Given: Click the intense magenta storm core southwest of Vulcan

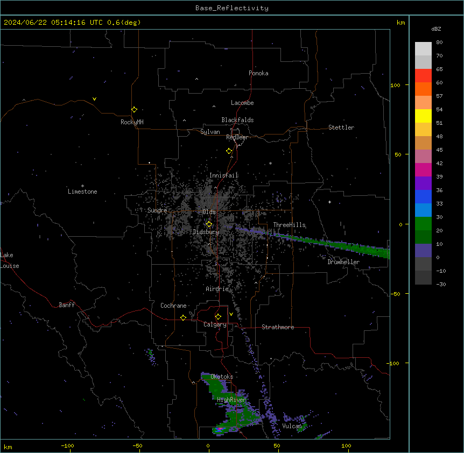Looking at the screenshot, I should 220,429.
